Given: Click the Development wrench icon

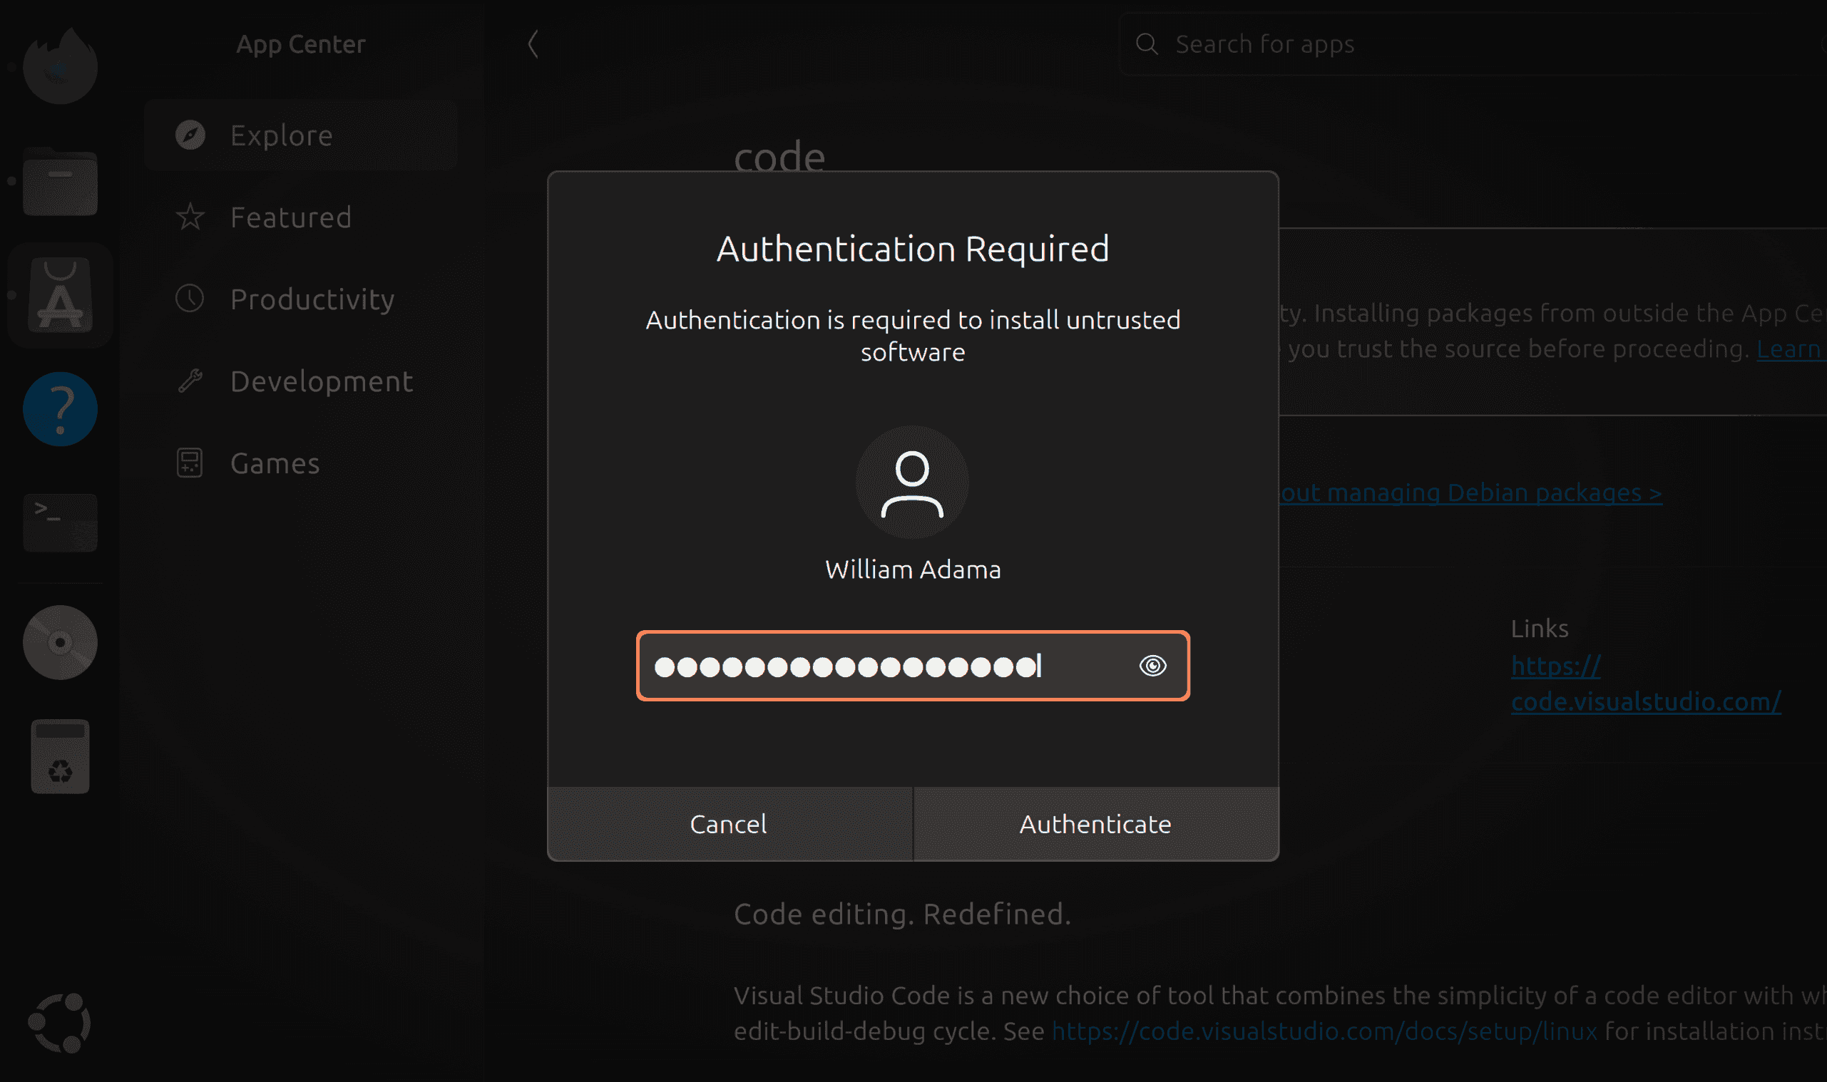Looking at the screenshot, I should pyautogui.click(x=190, y=381).
